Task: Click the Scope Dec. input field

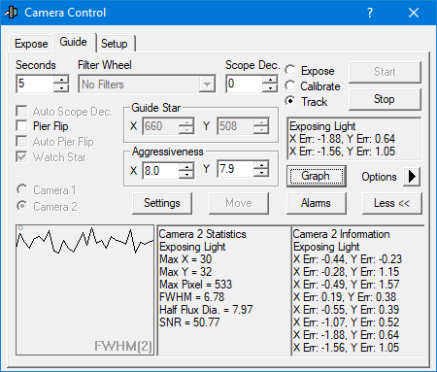Action: coord(244,84)
